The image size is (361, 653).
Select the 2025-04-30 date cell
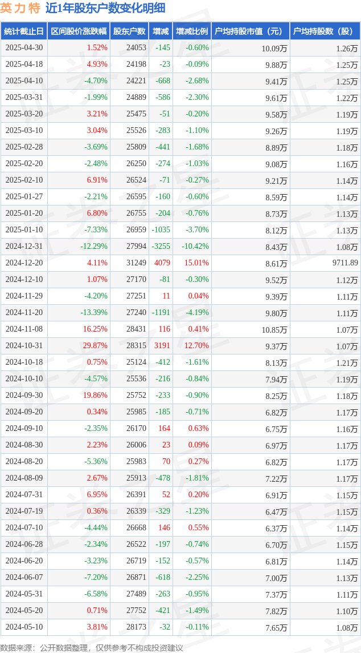pos(24,48)
